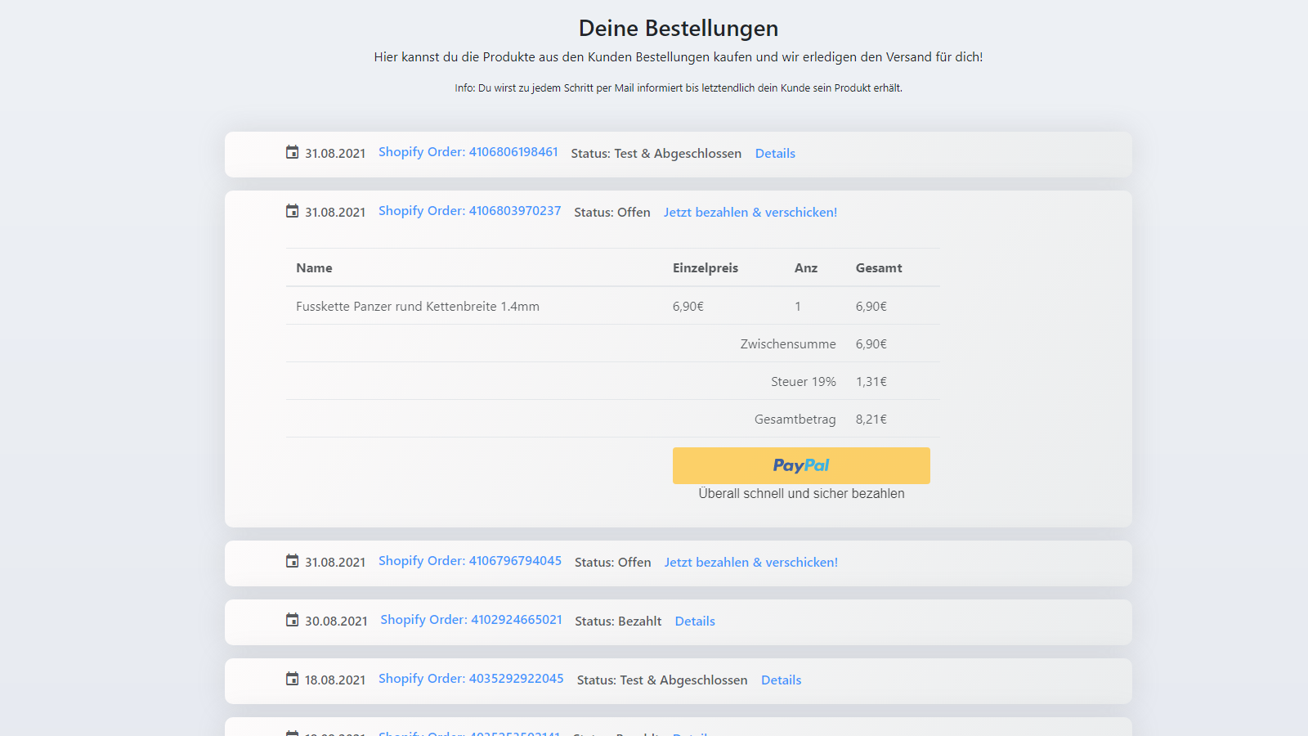Open Shopify Order 4102924665021 link

pyautogui.click(x=472, y=620)
